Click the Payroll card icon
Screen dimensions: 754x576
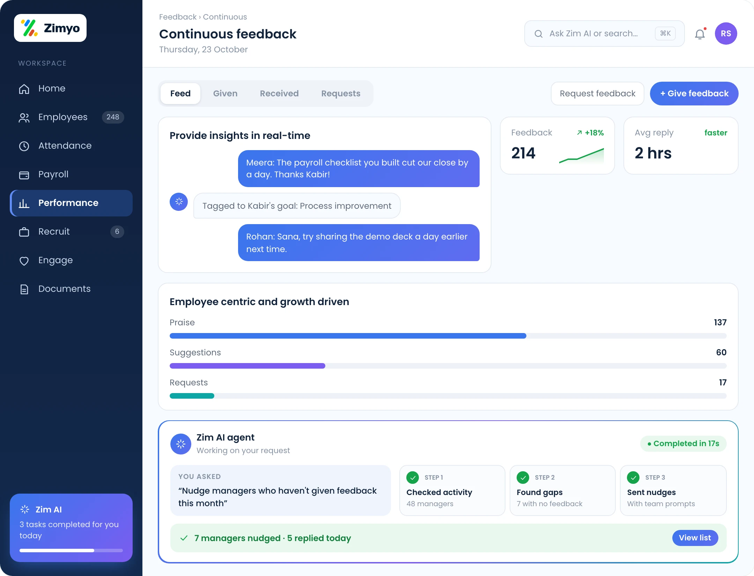click(x=24, y=175)
